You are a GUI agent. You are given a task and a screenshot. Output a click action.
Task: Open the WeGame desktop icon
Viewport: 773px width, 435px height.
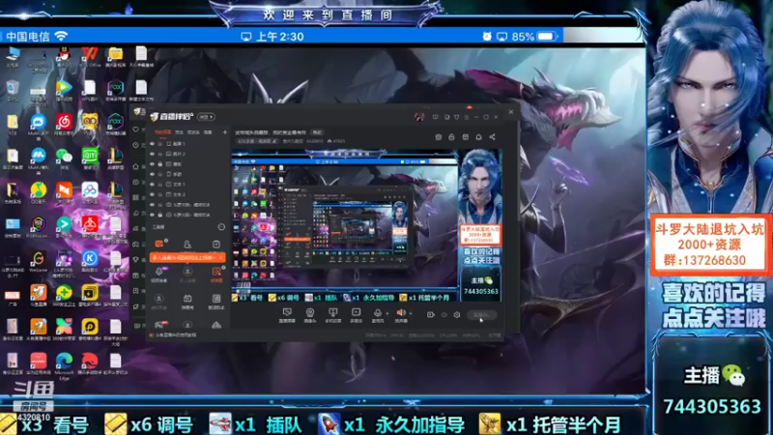38,260
